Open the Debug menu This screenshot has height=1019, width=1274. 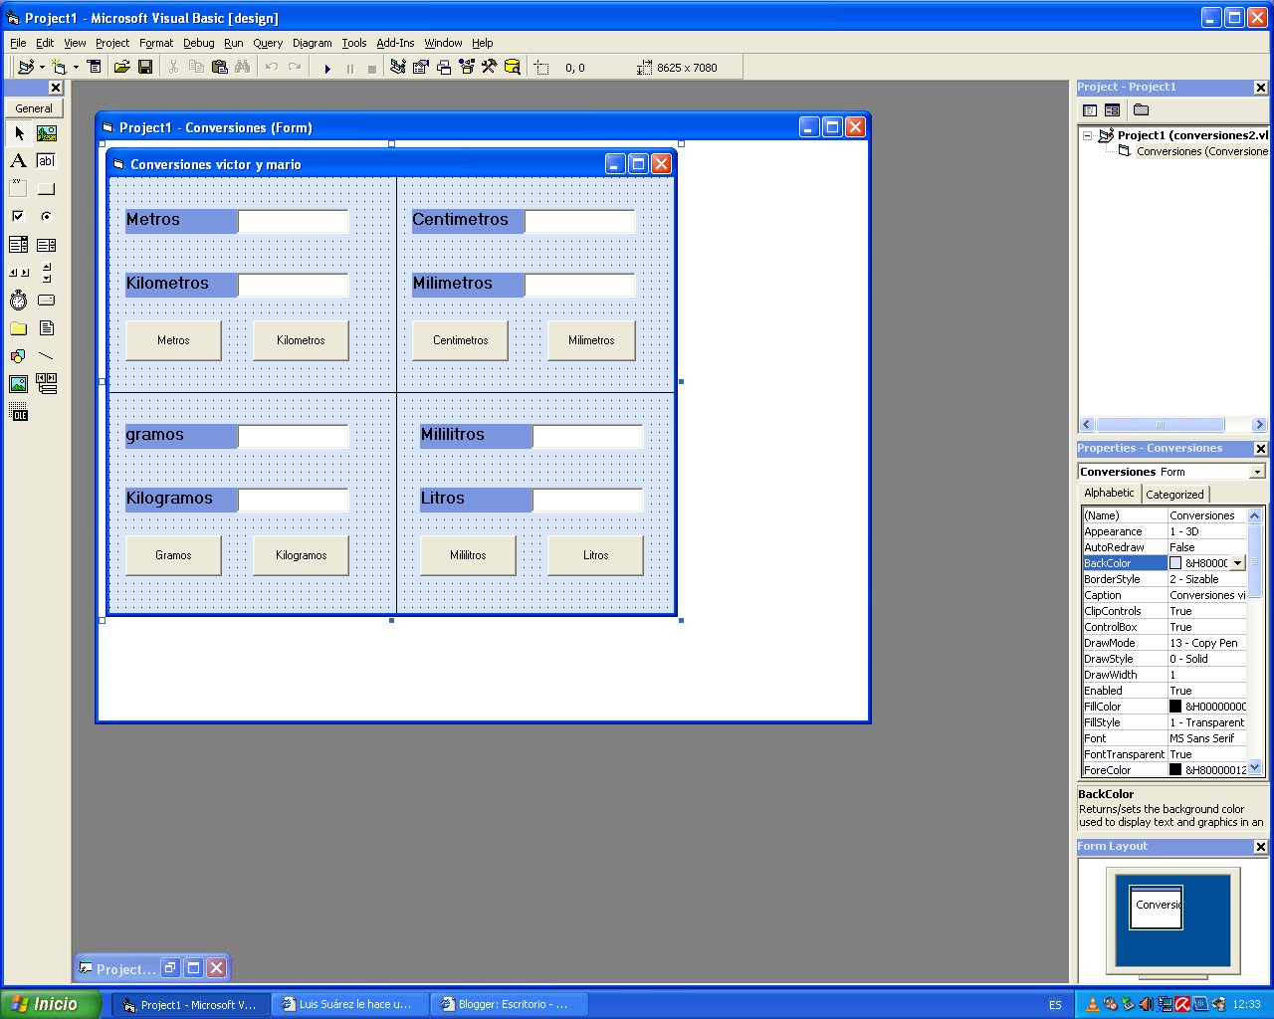(198, 43)
